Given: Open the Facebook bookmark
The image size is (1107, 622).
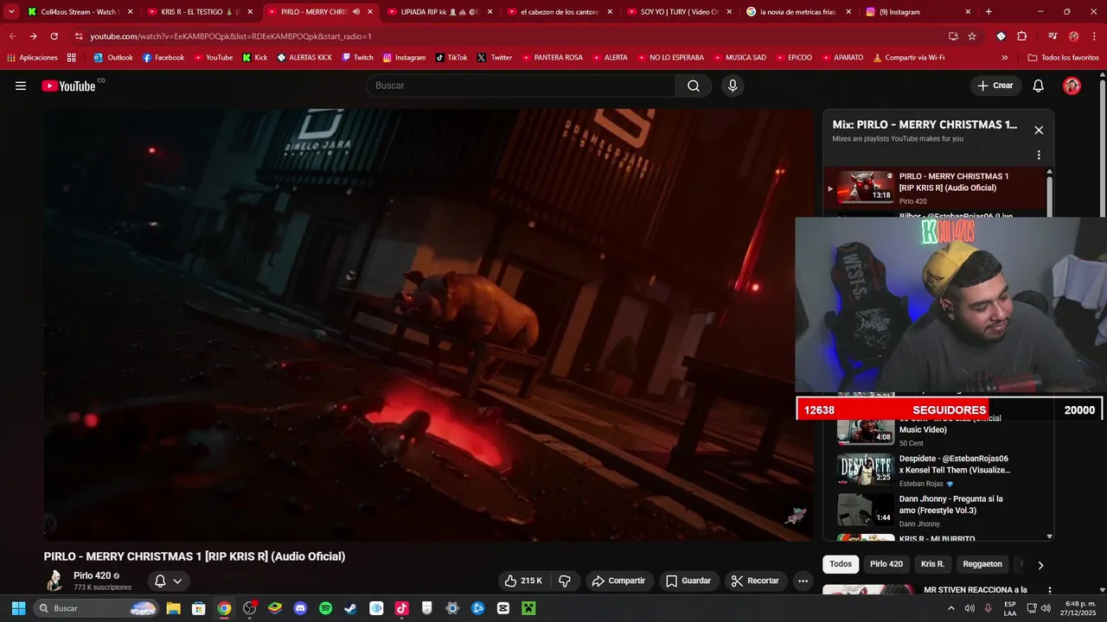Looking at the screenshot, I should (x=163, y=58).
